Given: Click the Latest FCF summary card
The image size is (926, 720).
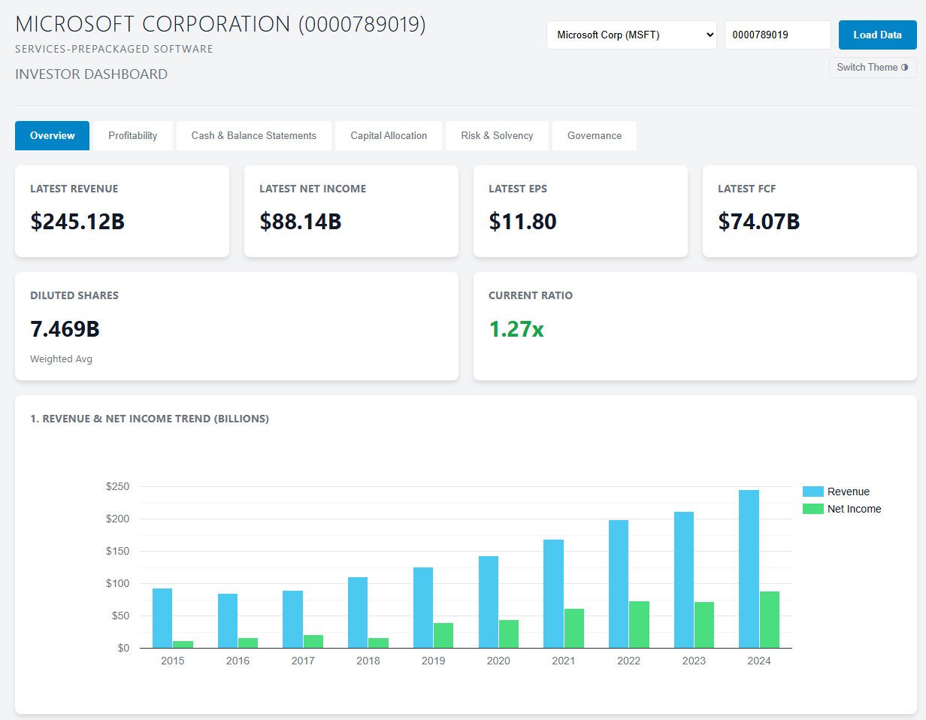Looking at the screenshot, I should pos(809,211).
